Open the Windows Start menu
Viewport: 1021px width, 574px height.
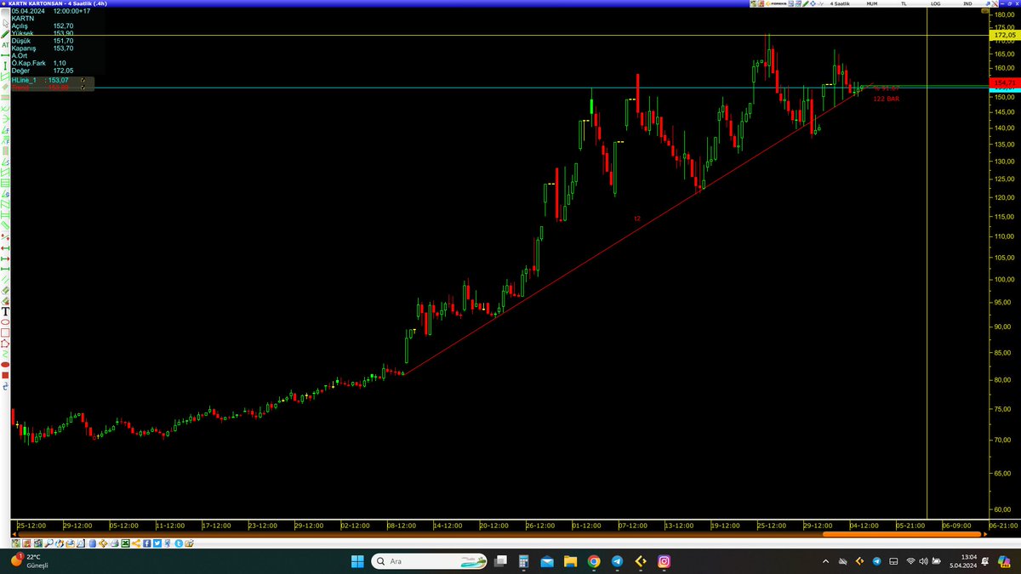click(x=358, y=561)
